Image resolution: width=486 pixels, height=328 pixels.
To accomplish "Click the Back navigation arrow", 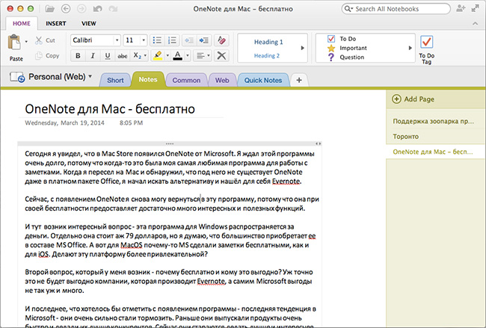I will 66,9.
